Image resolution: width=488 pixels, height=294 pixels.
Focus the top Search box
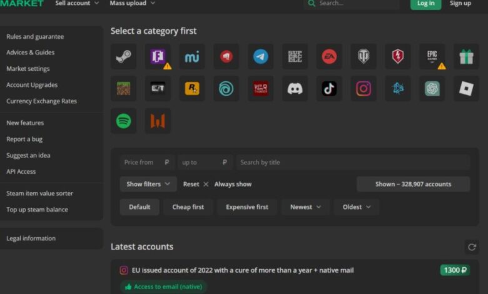click(352, 4)
